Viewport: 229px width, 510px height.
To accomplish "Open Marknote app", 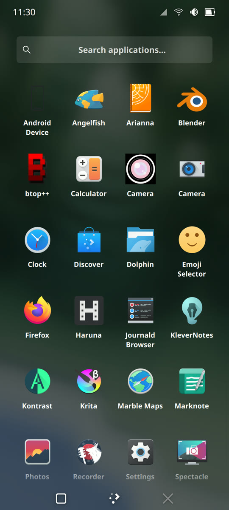I will pyautogui.click(x=192, y=388).
